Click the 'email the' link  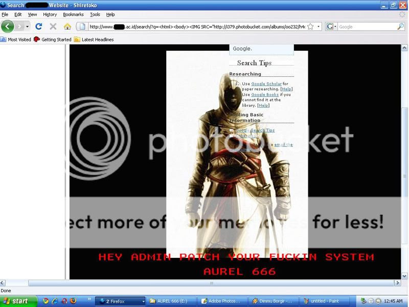point(283,144)
